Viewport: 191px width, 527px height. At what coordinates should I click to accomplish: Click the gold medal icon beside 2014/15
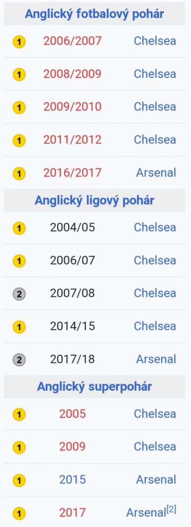pos(19,327)
